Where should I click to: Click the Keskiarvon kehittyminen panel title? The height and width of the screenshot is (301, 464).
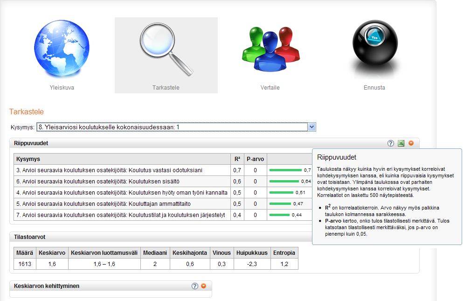(47, 286)
